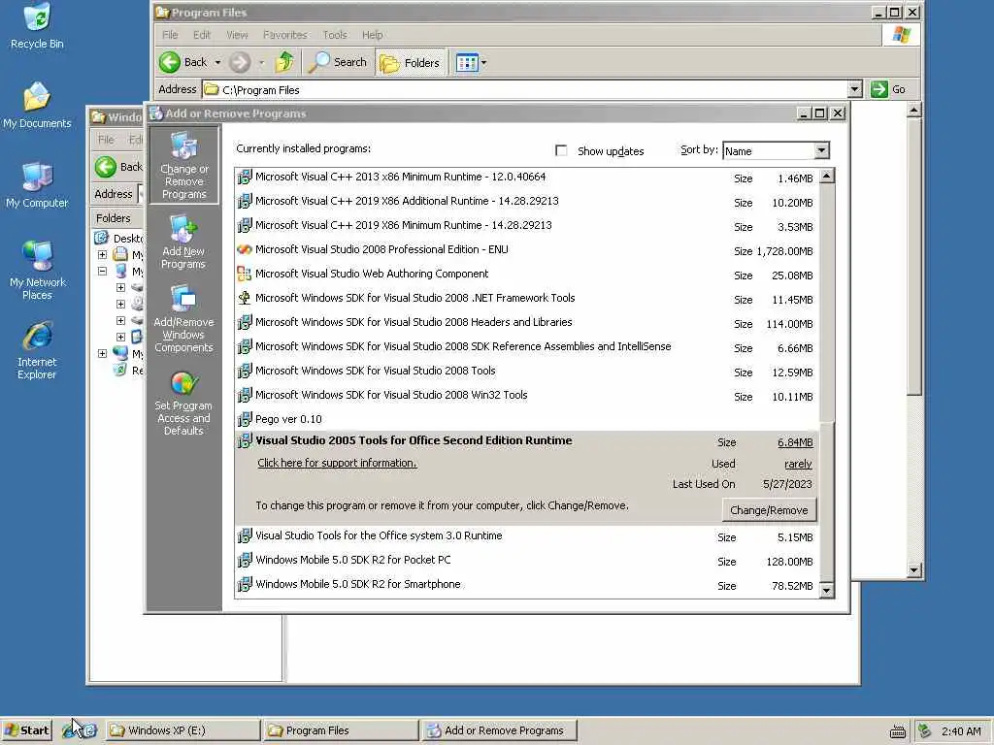
Task: Select Microsoft Windows SDK Headers and Libraries entry
Action: pos(527,323)
